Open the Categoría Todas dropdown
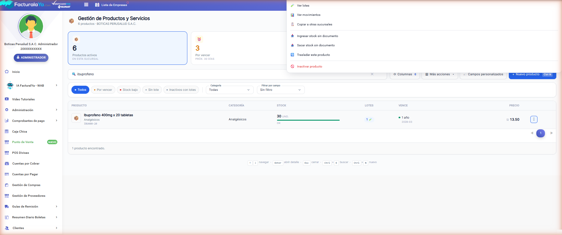 (x=229, y=90)
